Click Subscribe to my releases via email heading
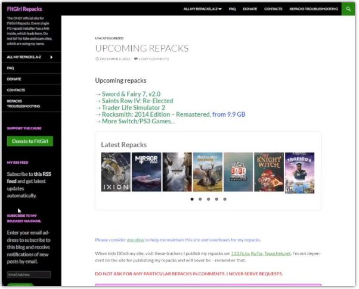This screenshot has width=359, height=289. tap(24, 219)
